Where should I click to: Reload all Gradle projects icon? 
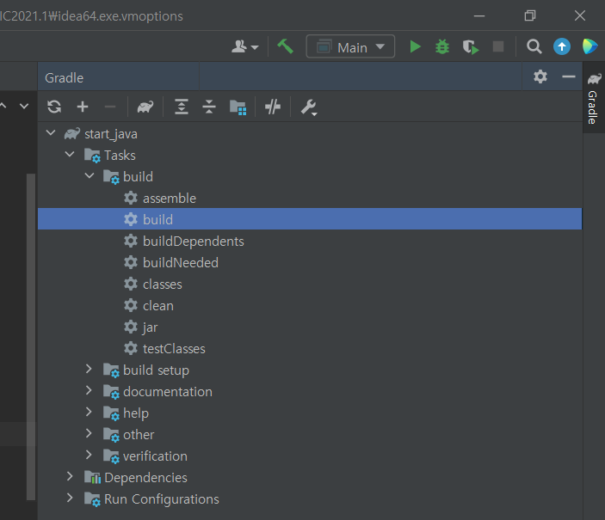tap(54, 107)
